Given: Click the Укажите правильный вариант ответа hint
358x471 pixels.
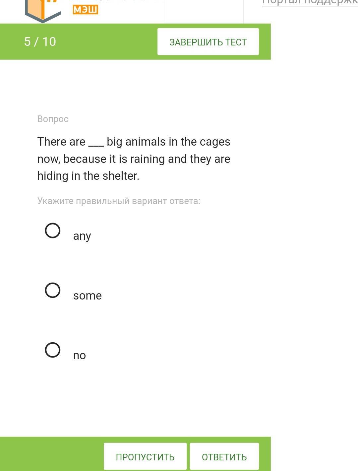Looking at the screenshot, I should click(119, 201).
